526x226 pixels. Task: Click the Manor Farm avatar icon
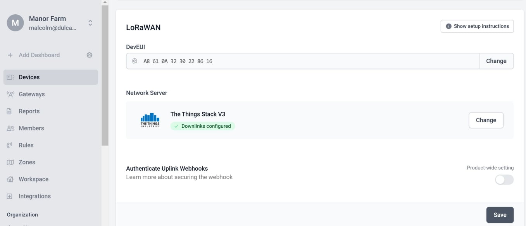click(x=15, y=22)
